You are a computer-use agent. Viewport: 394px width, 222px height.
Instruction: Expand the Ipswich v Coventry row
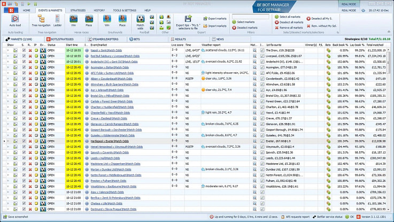coord(8,152)
